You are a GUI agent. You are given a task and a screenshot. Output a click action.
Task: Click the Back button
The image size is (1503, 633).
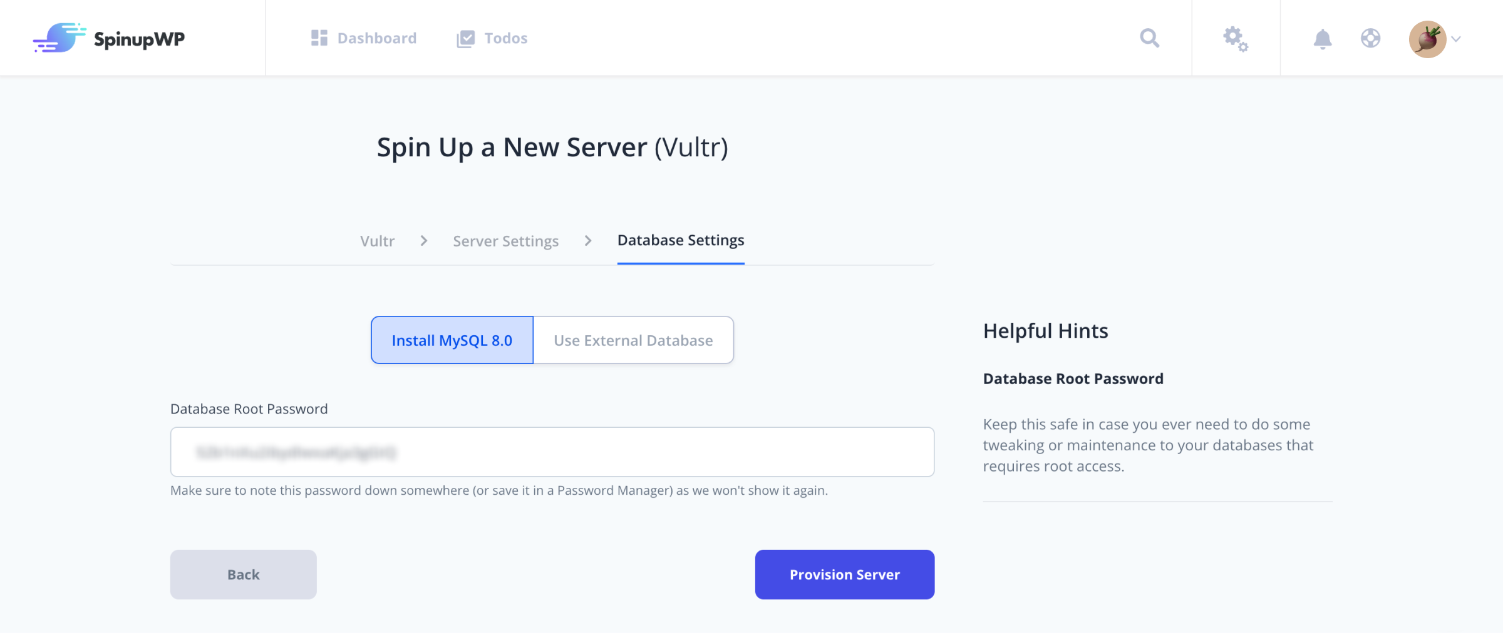[x=243, y=574]
